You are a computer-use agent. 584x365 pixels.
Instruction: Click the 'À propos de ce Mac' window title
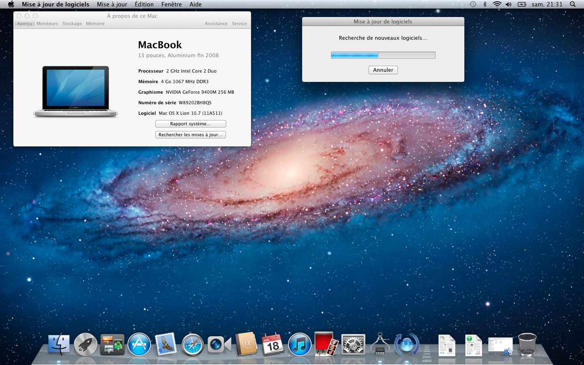tap(132, 16)
